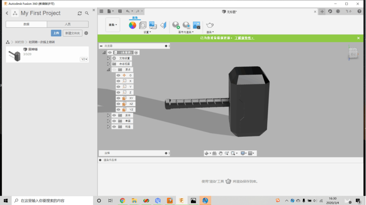Open the V2 version dropdown
This screenshot has height=205, width=366.
click(x=84, y=59)
